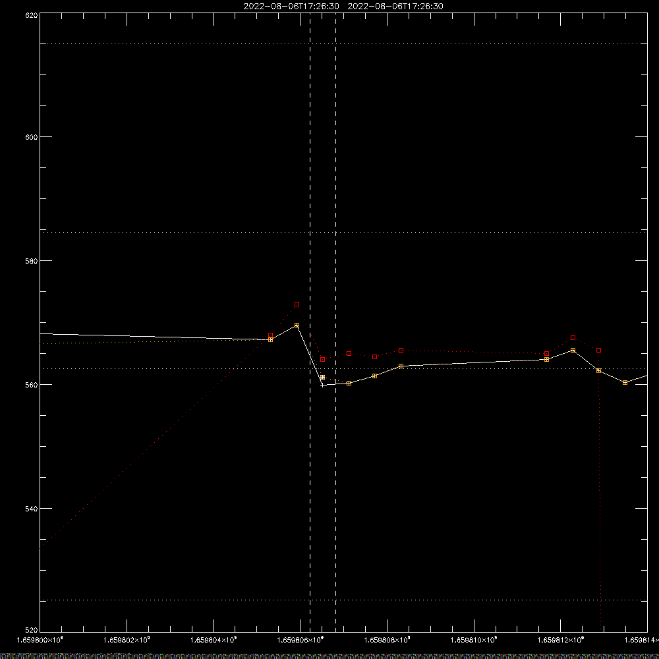Click y-axis label 540

(x=32, y=509)
